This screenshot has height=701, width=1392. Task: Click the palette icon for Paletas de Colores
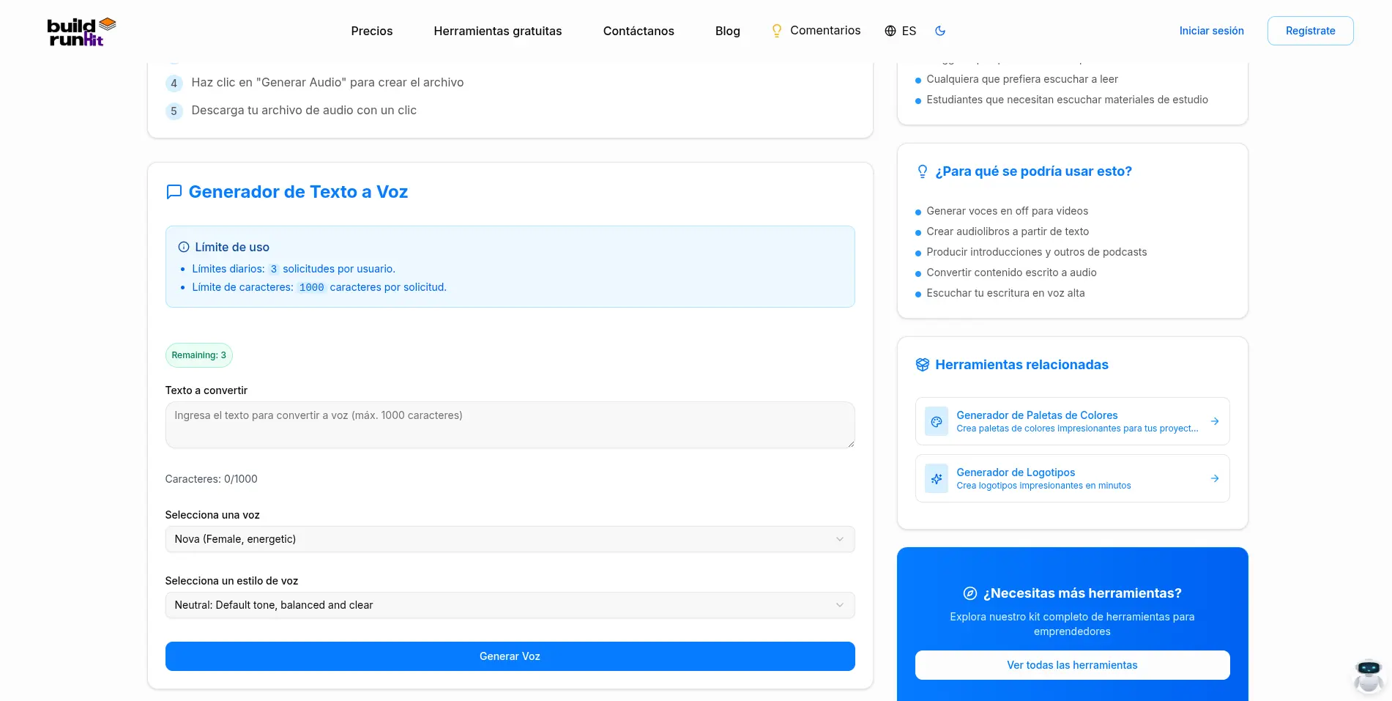pos(937,422)
